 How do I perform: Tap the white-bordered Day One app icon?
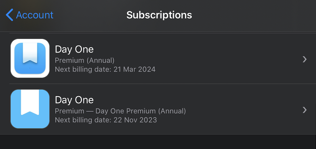point(30,58)
